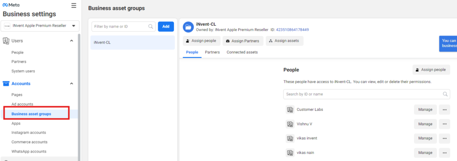Screen dimensions: 457x161
Task: Switch to the Connected assets tab
Action: pos(242,52)
